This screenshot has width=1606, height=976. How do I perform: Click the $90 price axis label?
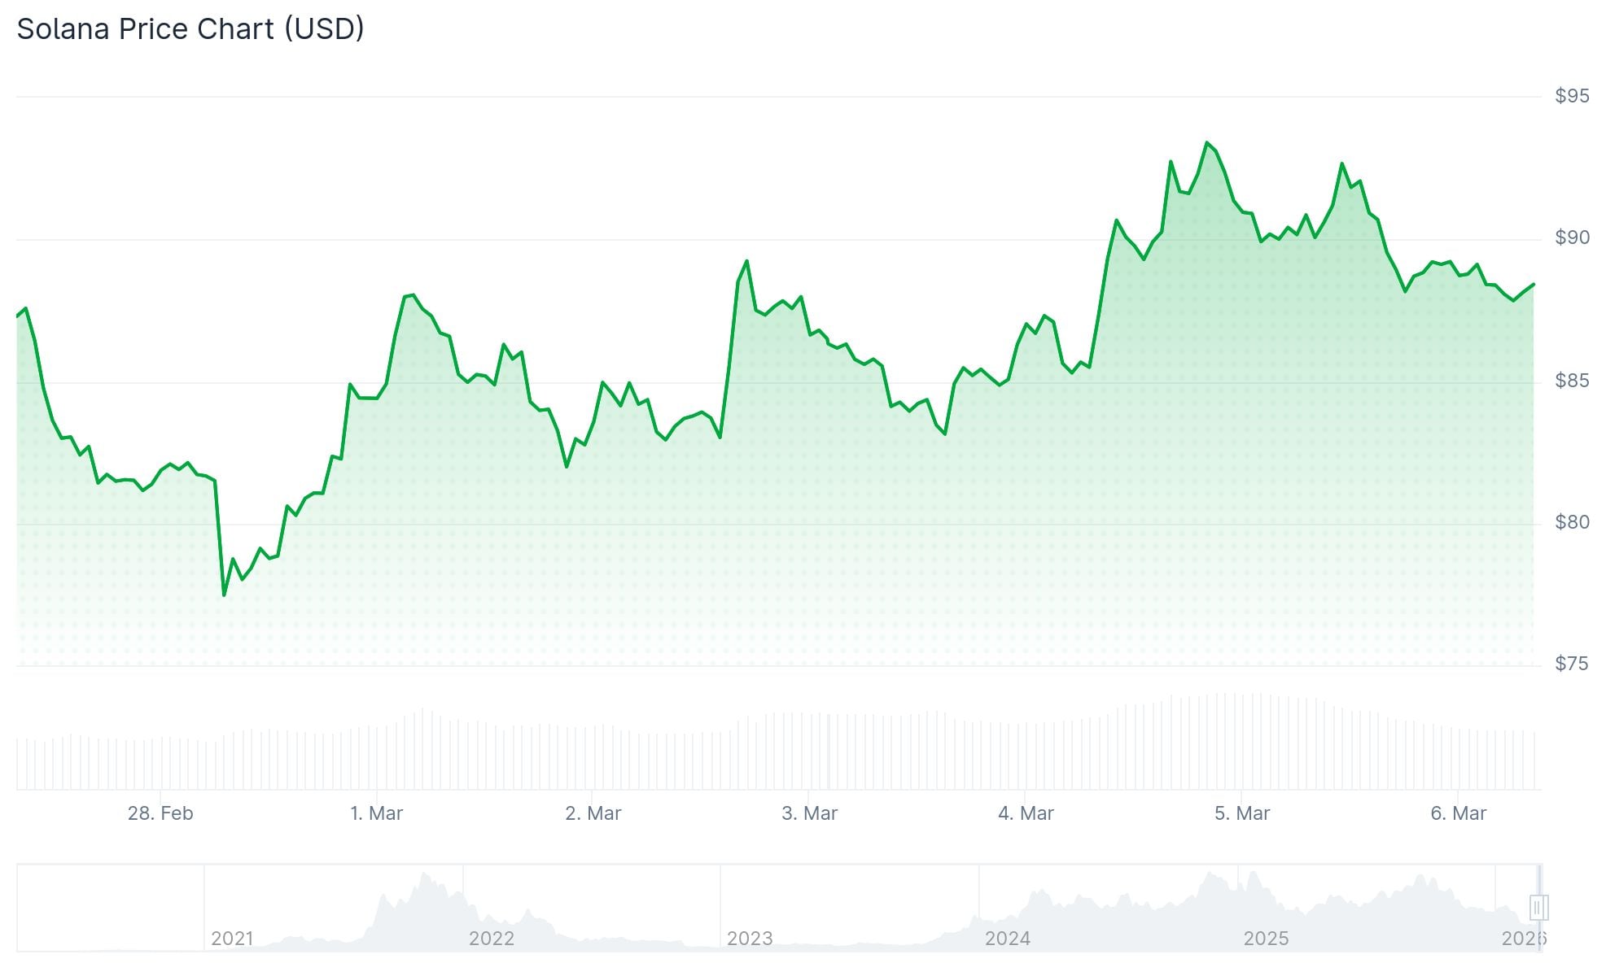coord(1571,237)
